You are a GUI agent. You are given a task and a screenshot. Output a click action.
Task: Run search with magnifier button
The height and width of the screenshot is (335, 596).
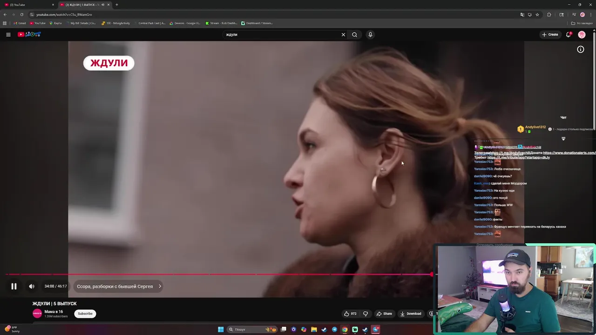355,34
